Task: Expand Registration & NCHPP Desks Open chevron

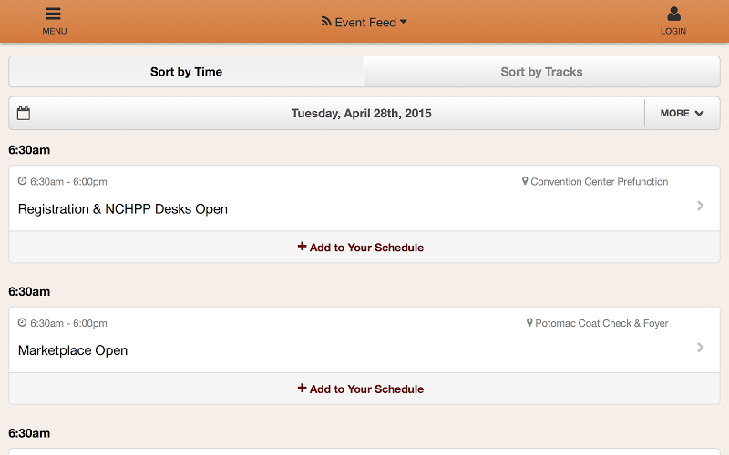Action: pyautogui.click(x=700, y=206)
